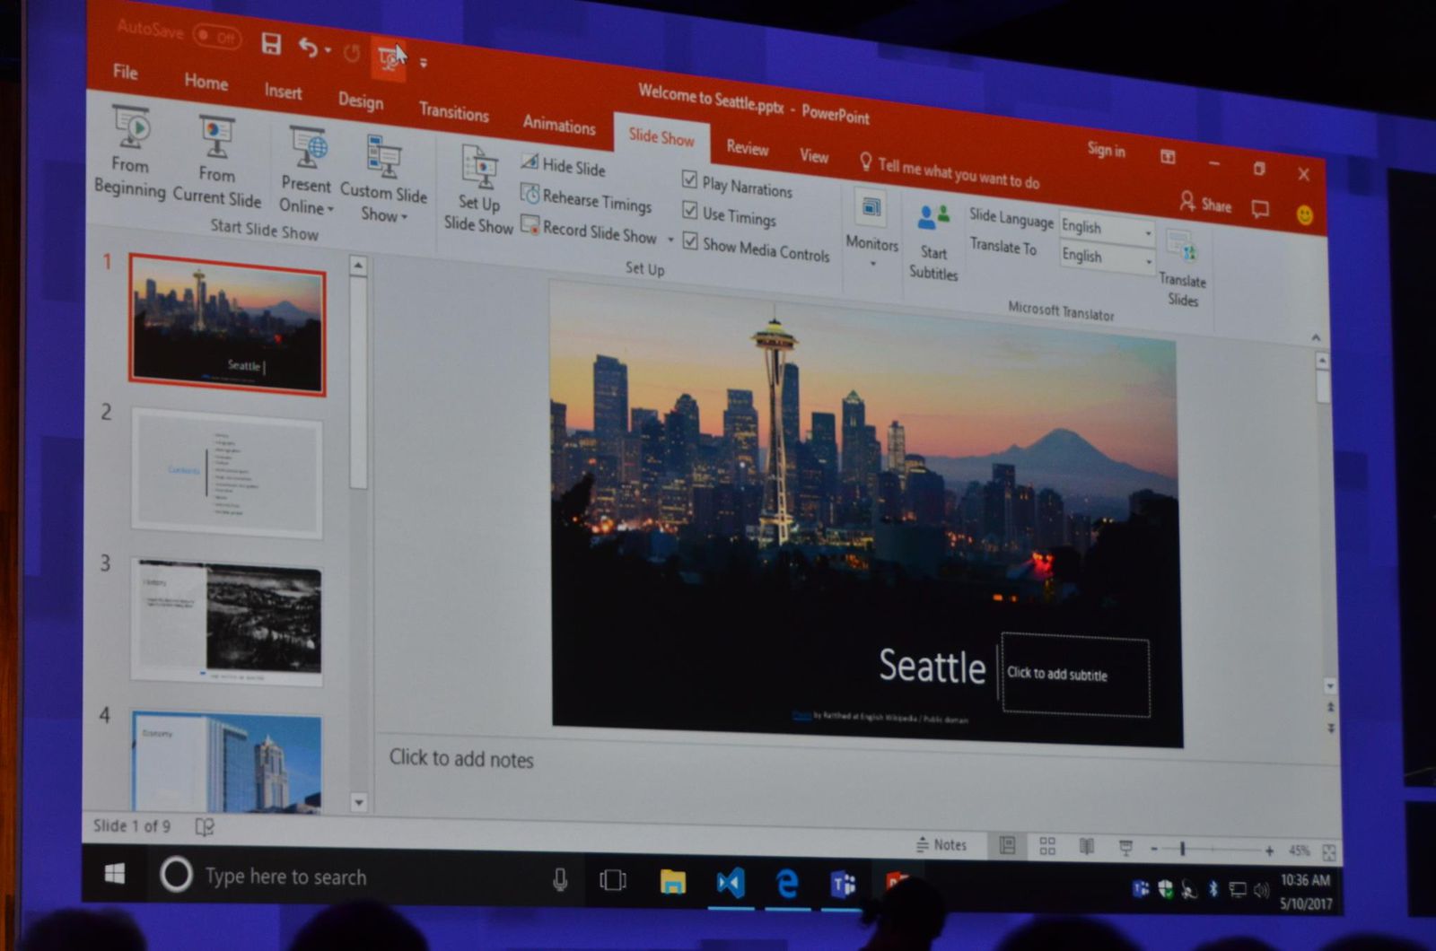Switch to the Design tab

361,100
